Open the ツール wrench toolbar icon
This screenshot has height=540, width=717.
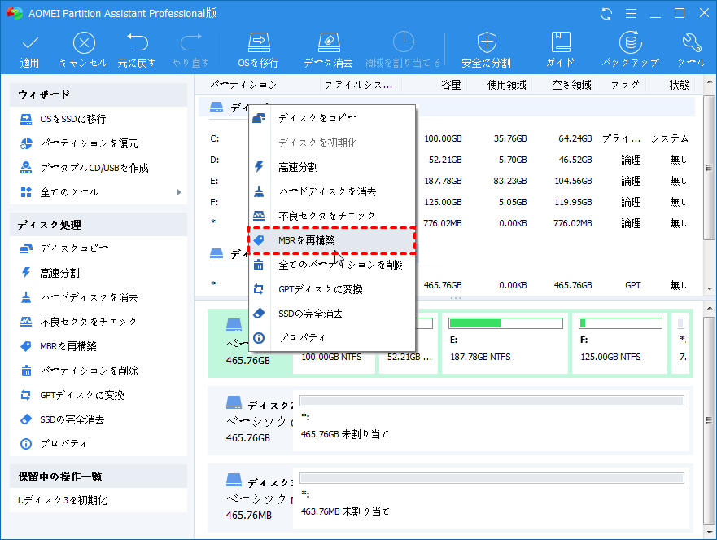click(692, 50)
